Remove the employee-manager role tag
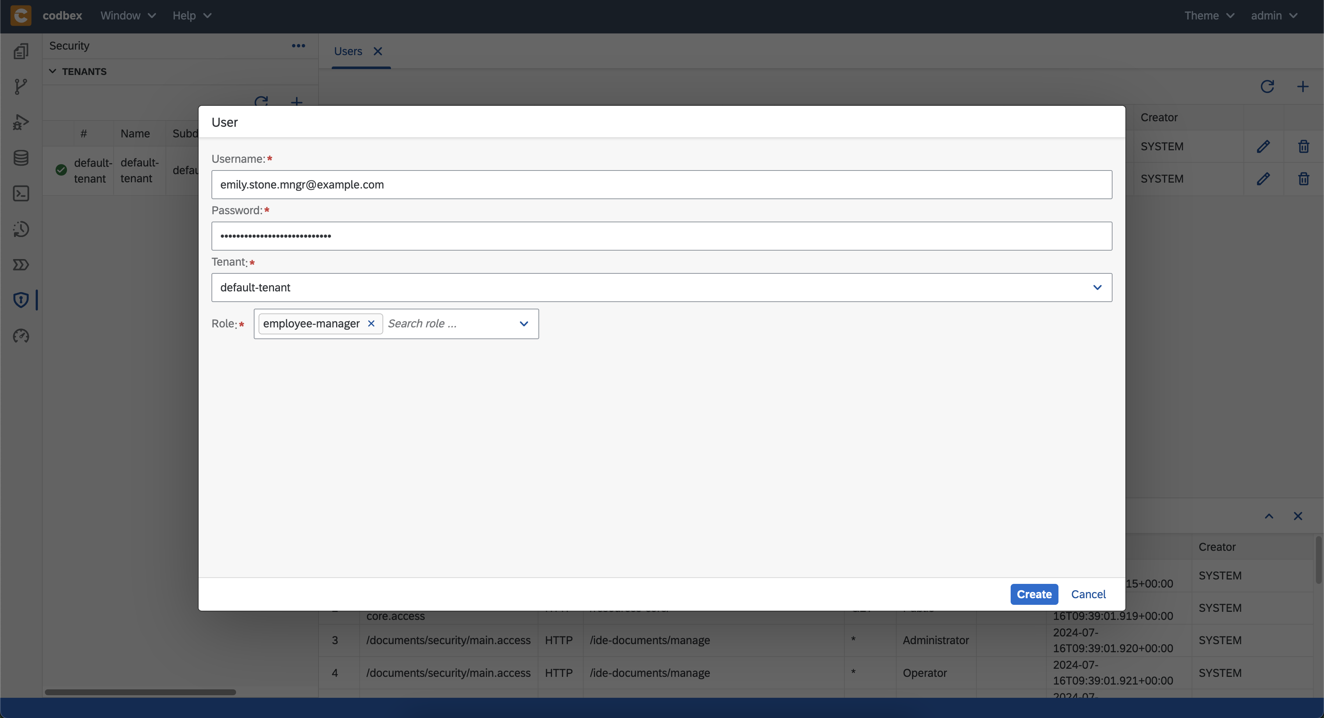Screen dimensions: 1324x718 371,324
